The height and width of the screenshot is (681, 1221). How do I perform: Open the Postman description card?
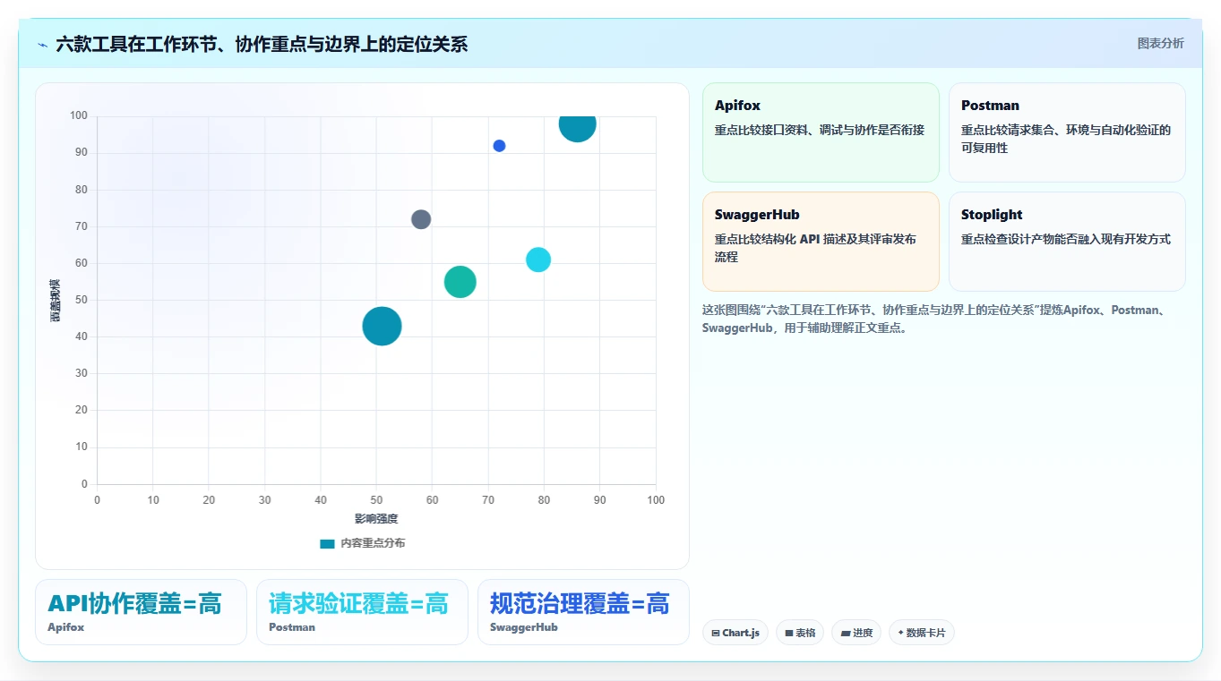click(1067, 132)
